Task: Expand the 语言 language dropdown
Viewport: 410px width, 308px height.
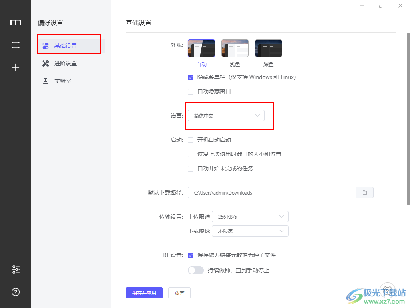Action: (x=226, y=115)
